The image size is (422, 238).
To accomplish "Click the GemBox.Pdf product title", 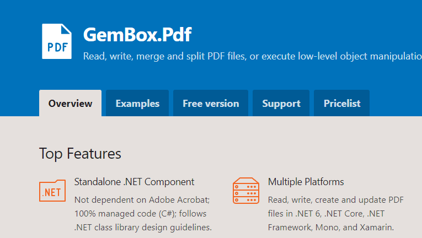I will (137, 35).
